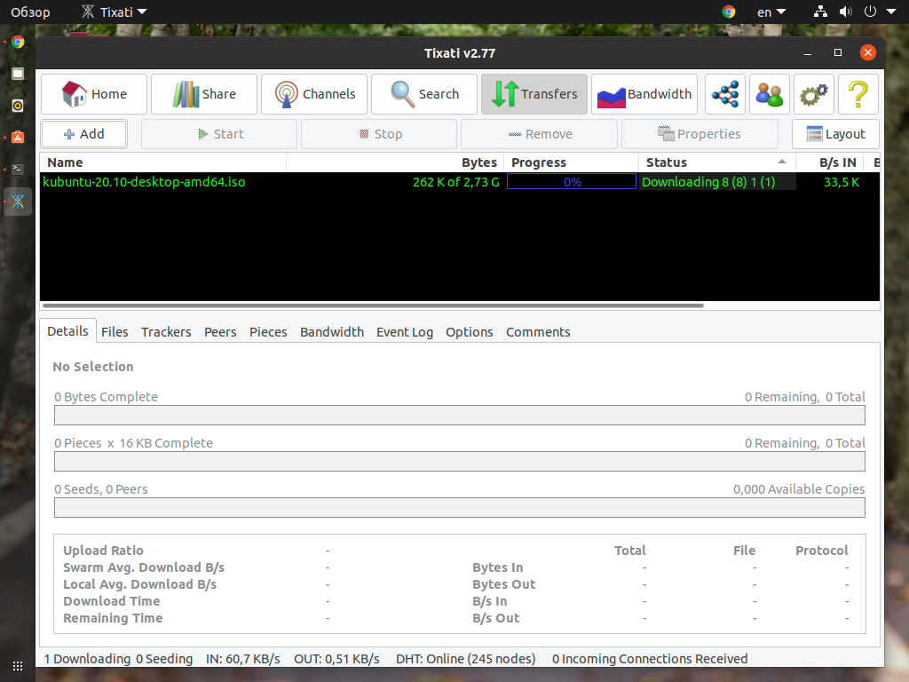Switch to the Options tab
The image size is (909, 682).
pyautogui.click(x=470, y=332)
